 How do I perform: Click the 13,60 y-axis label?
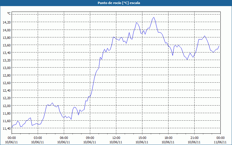click(x=7, y=45)
